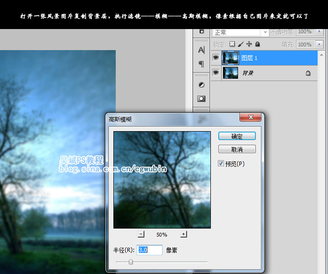Click the 50% zoom level text
Screen dimensions: 328x274
click(x=162, y=235)
